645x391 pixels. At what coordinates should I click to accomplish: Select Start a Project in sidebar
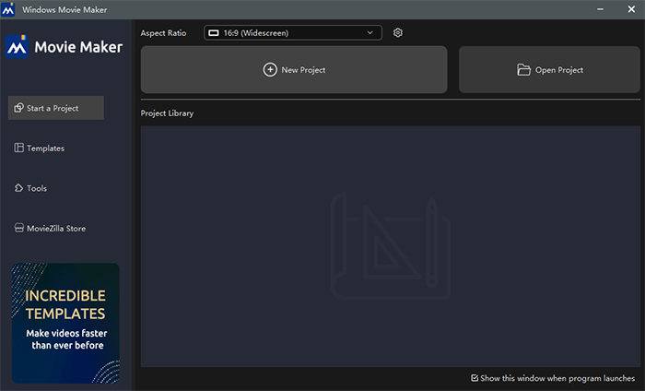click(56, 108)
